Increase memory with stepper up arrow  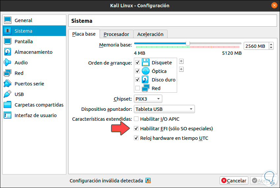[271, 44]
